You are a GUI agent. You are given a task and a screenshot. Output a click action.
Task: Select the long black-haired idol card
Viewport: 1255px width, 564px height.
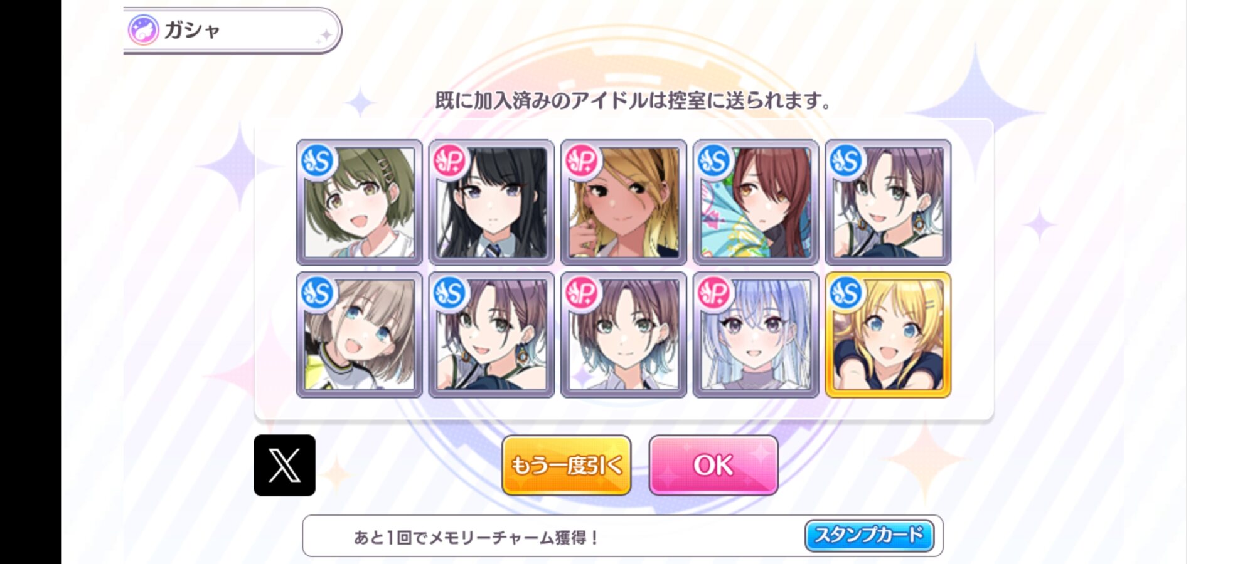pos(491,202)
